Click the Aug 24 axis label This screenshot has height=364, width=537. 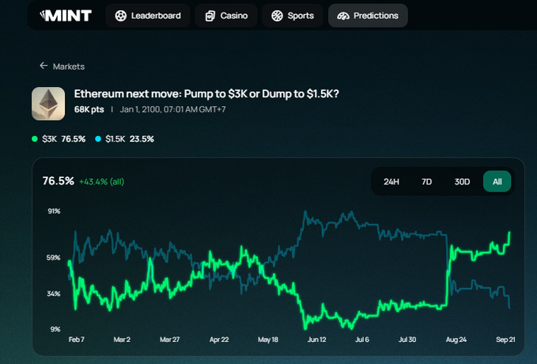coord(456,339)
